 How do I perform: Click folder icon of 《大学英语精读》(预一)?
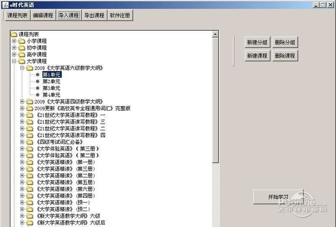click(30, 203)
